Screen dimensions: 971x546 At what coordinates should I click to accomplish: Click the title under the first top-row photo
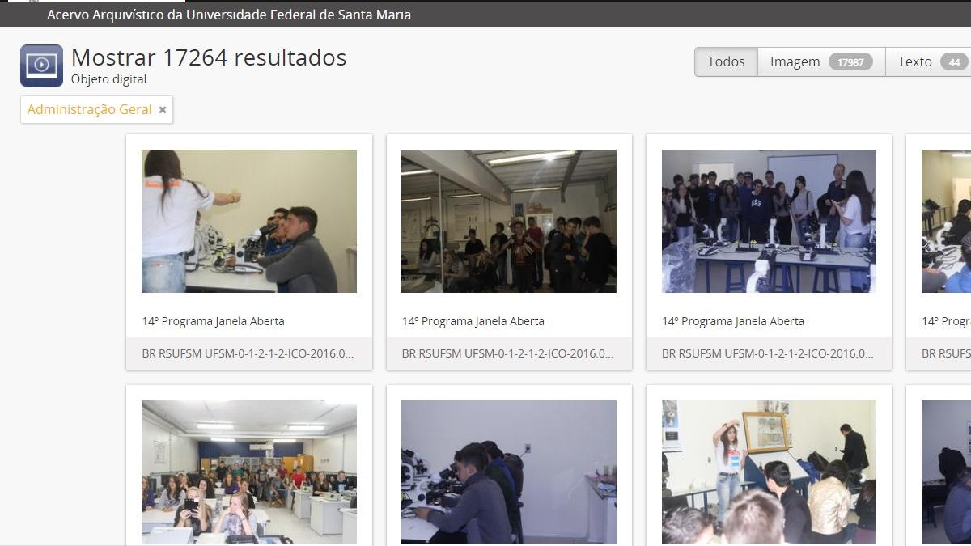click(x=214, y=321)
